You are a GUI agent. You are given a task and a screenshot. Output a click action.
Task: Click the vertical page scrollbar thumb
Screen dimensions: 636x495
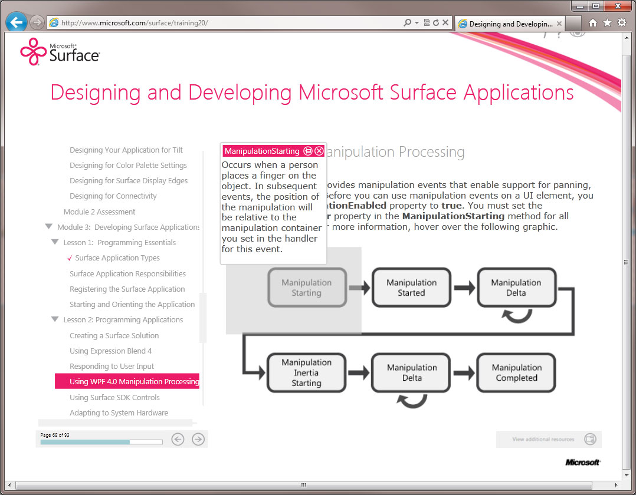(x=627, y=262)
